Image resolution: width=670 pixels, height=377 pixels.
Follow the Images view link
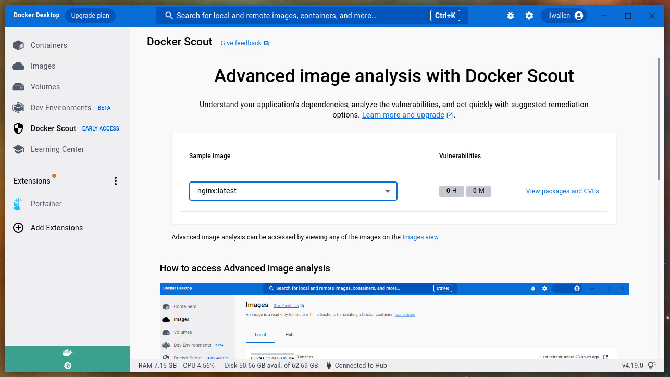(x=420, y=237)
